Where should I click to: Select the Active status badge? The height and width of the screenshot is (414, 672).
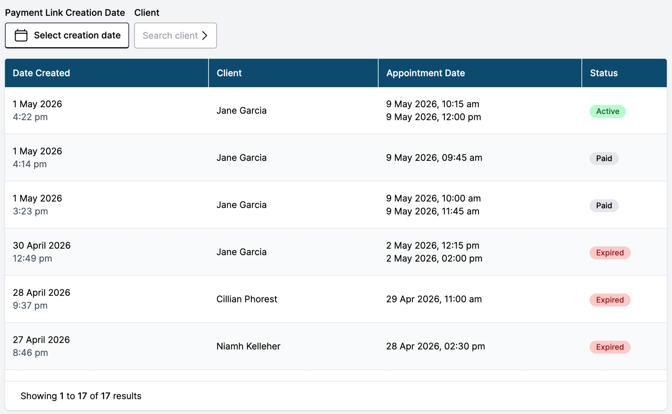coord(608,111)
